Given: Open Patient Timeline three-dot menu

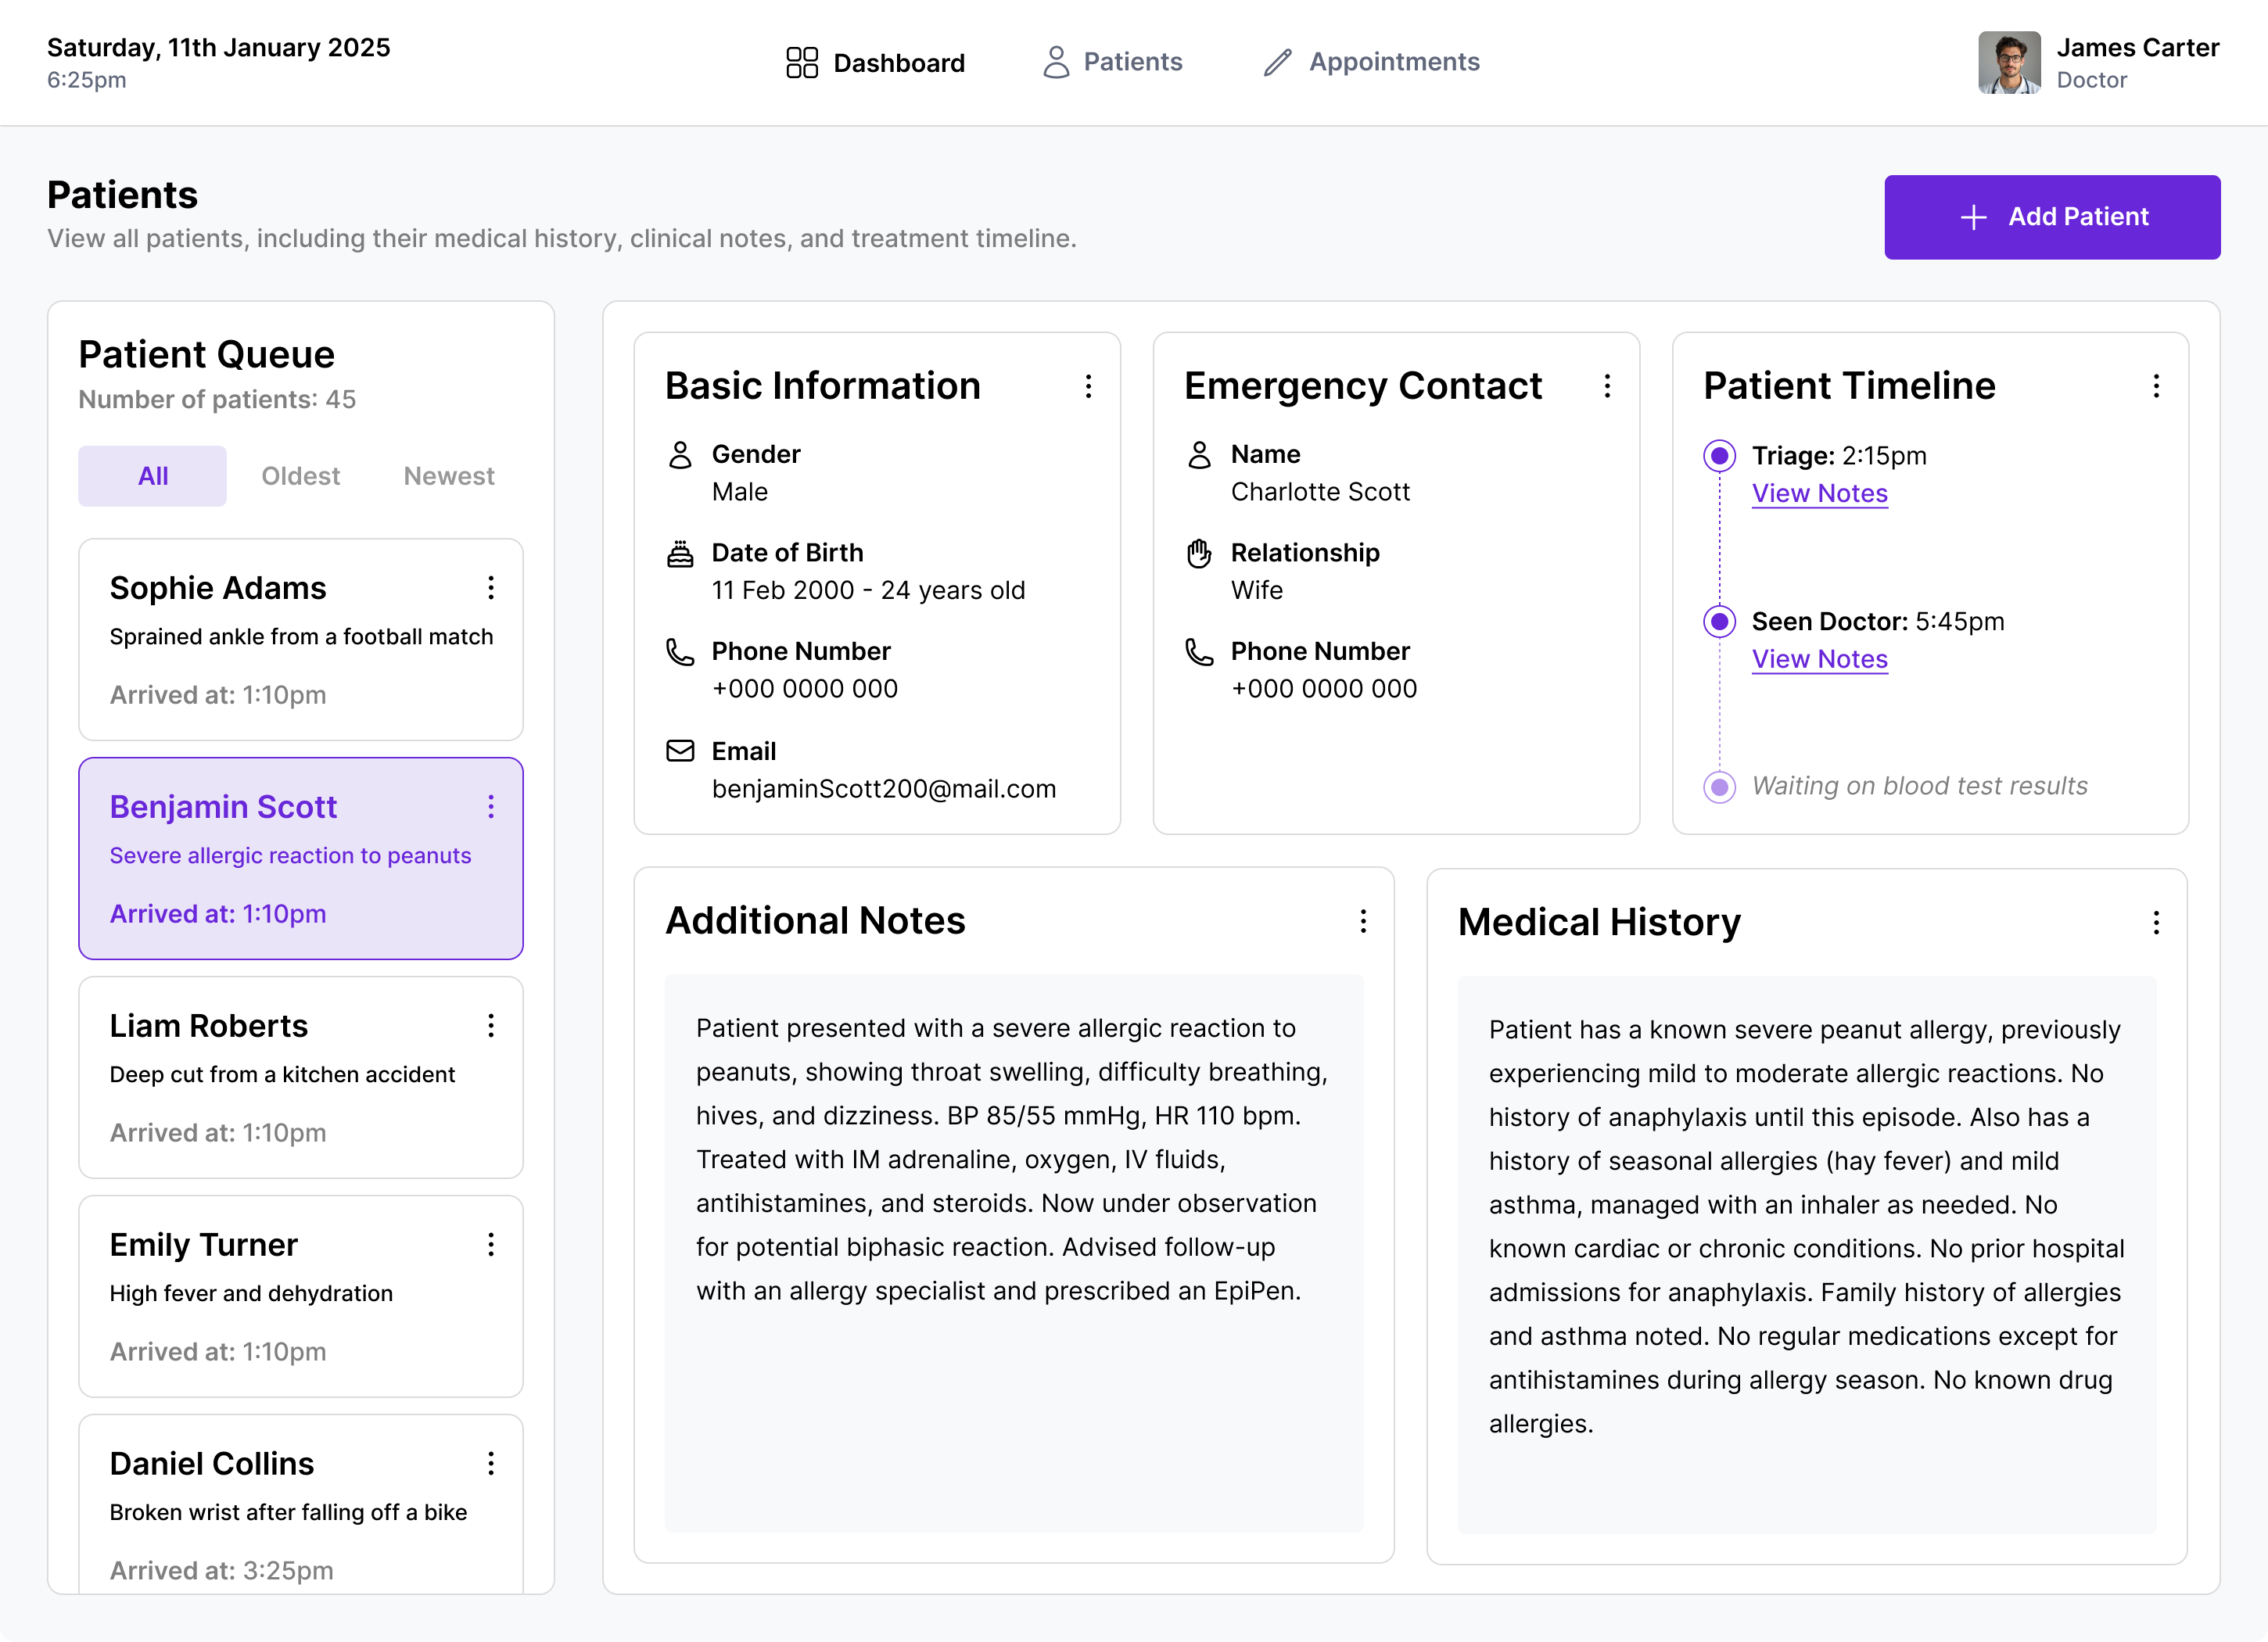Looking at the screenshot, I should [2156, 386].
